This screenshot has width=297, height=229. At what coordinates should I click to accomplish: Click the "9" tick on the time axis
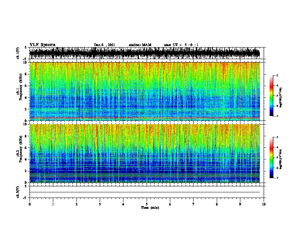[x=240, y=204]
